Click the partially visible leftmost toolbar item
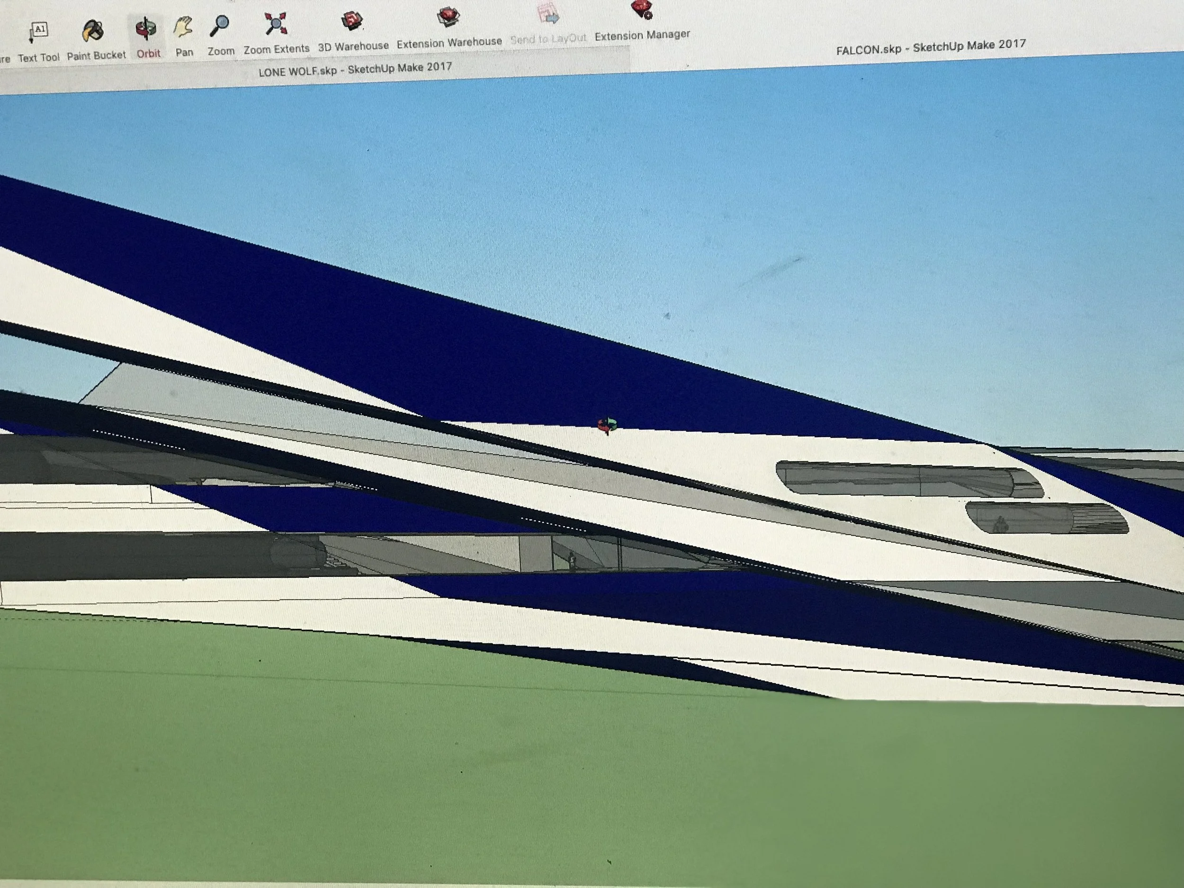 4,59
